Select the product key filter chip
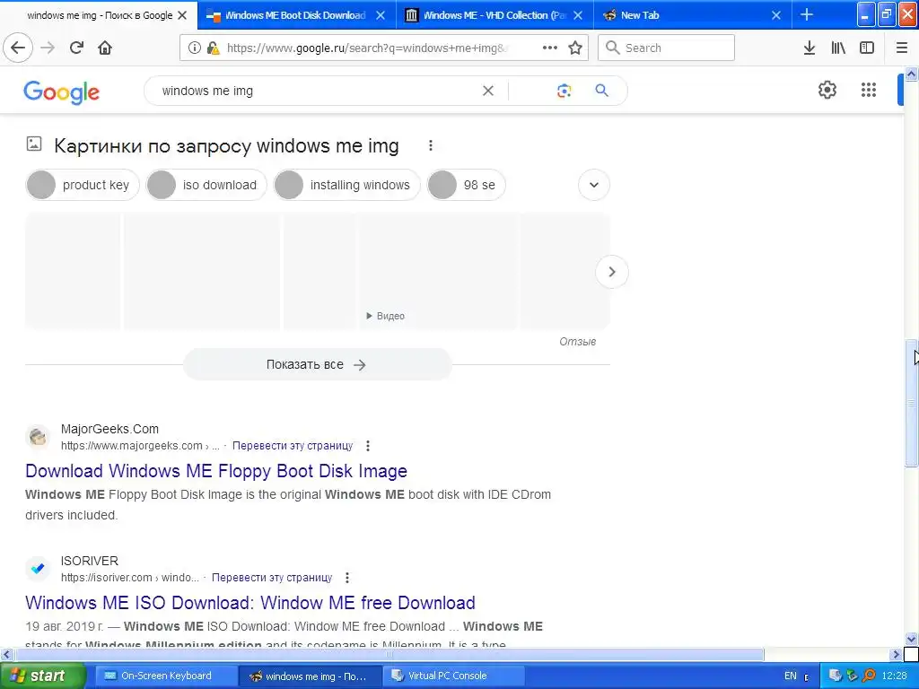919x689 pixels. coord(83,185)
